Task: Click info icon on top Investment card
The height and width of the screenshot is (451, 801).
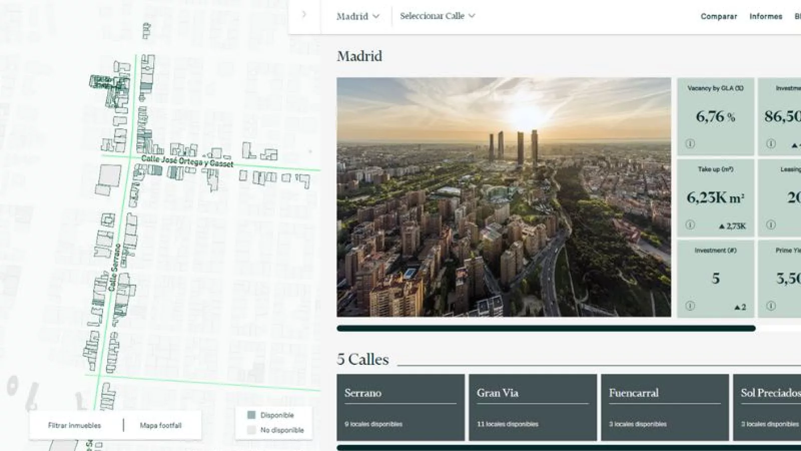Action: pyautogui.click(x=771, y=144)
